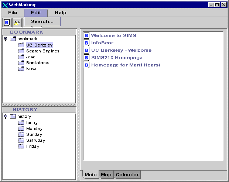Click the Sunday history folder icon
Screen dimensions: 229x182
pyautogui.click(x=21, y=134)
